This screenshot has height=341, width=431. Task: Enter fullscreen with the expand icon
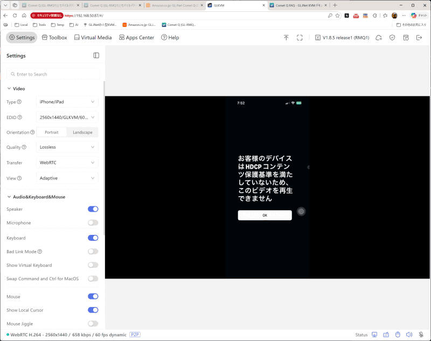click(300, 38)
